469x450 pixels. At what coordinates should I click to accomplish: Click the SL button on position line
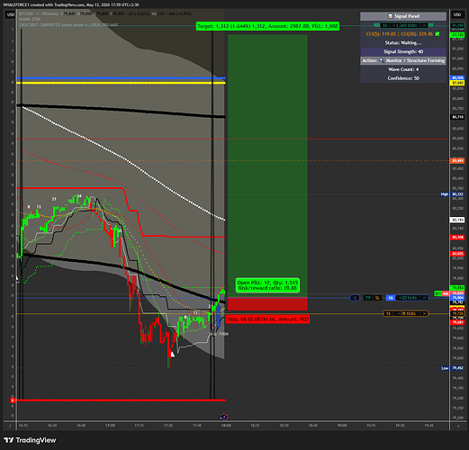click(377, 298)
